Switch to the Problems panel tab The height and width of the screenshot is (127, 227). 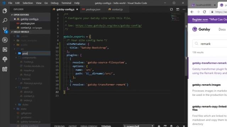60,126
